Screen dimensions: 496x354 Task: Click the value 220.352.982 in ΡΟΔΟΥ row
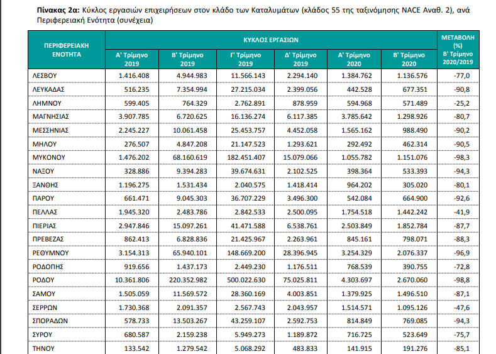point(188,280)
